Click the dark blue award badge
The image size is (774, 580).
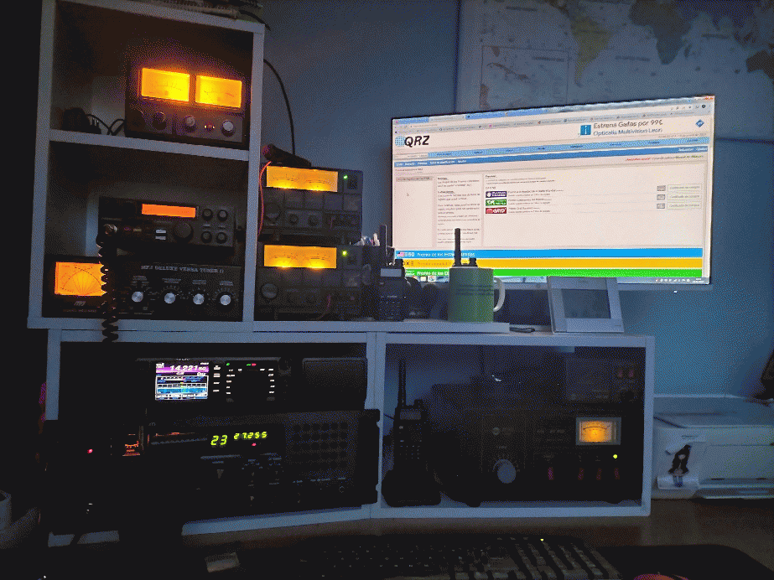coord(495,194)
